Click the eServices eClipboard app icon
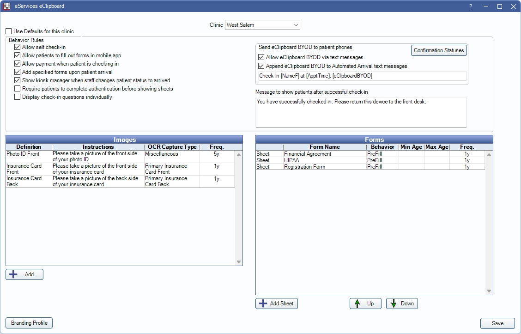 (6, 6)
